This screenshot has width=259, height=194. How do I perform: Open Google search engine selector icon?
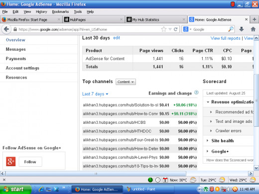pyautogui.click(x=186, y=29)
